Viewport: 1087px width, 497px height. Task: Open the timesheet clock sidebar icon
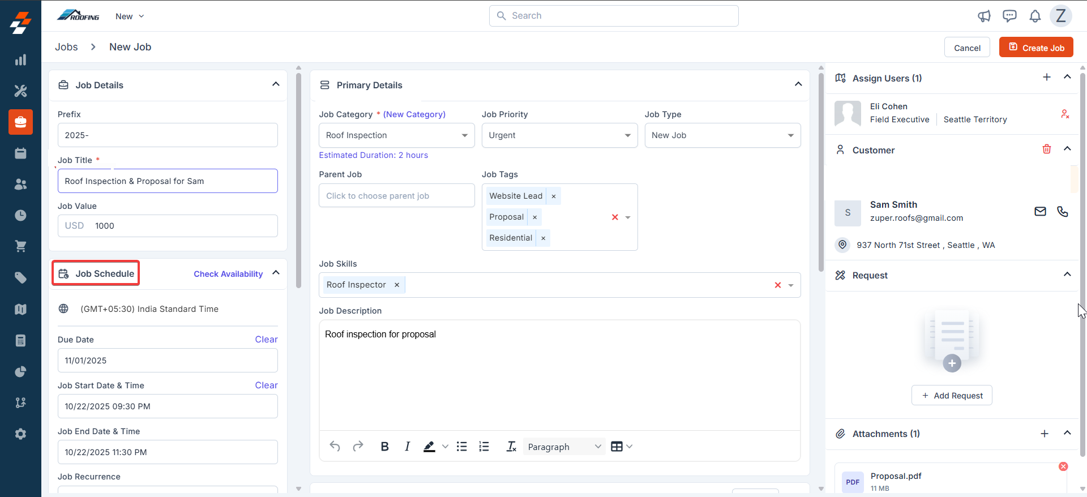(x=20, y=215)
